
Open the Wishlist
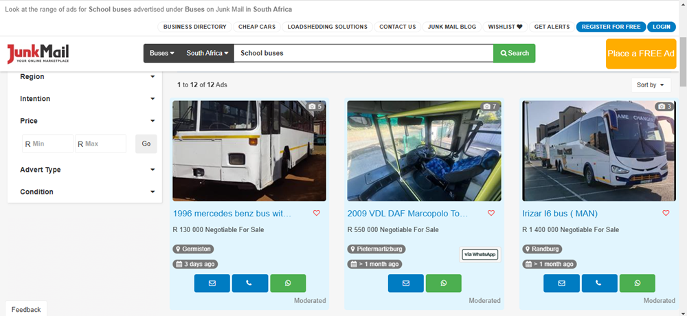click(x=505, y=27)
